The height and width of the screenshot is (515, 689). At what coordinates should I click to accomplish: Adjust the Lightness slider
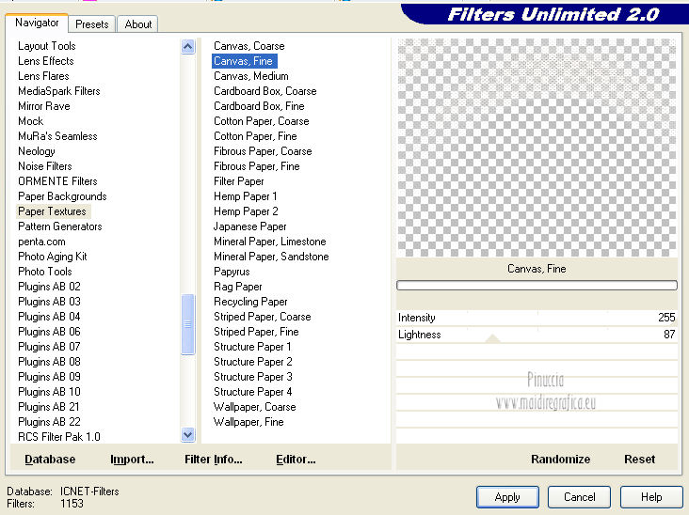[x=537, y=335]
